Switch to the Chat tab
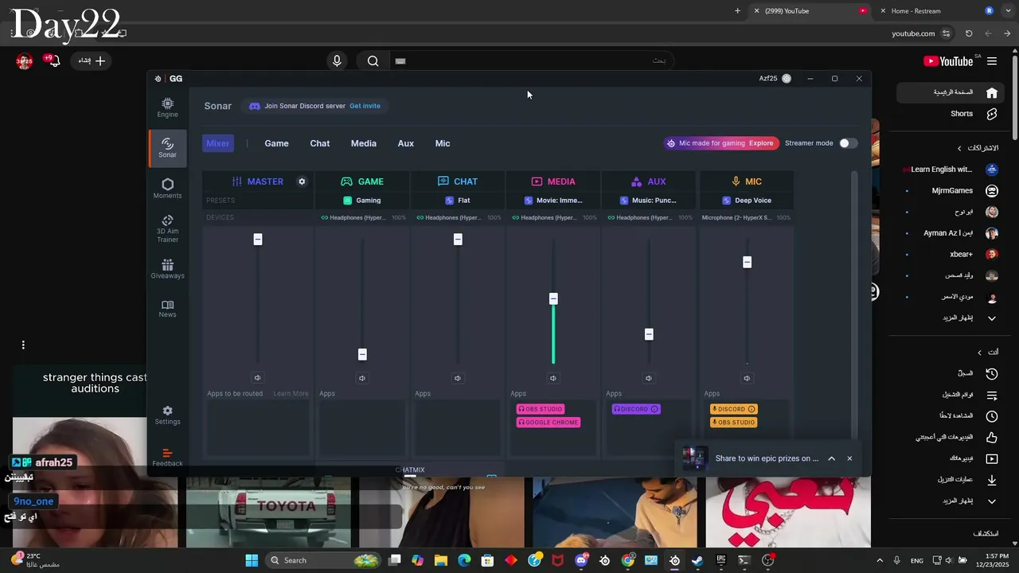This screenshot has height=573, width=1019. coord(319,143)
